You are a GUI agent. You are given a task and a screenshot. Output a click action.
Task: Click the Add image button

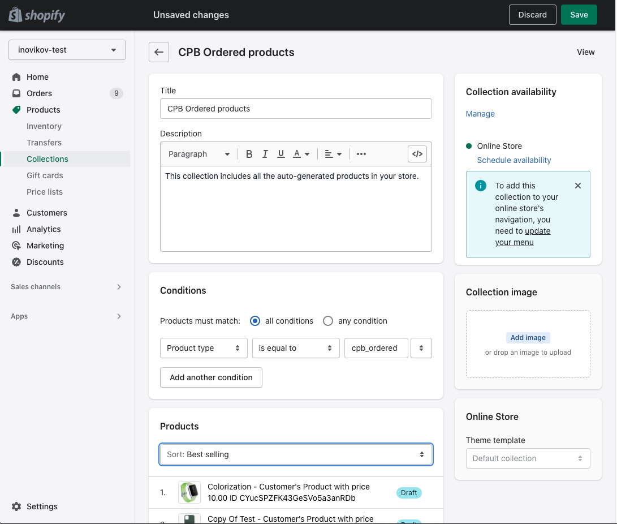(x=528, y=338)
